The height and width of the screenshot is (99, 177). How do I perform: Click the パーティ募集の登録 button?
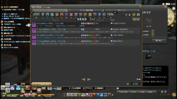coord(42,84)
